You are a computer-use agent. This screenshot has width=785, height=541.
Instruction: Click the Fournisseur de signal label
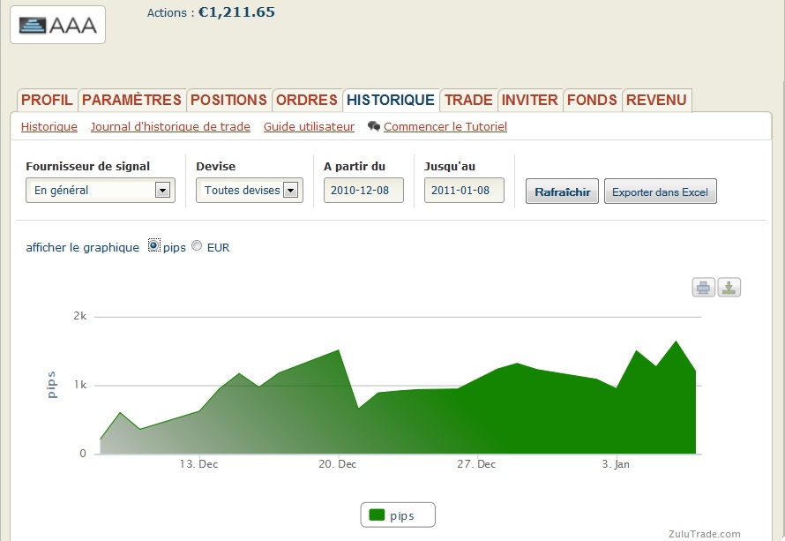87,166
